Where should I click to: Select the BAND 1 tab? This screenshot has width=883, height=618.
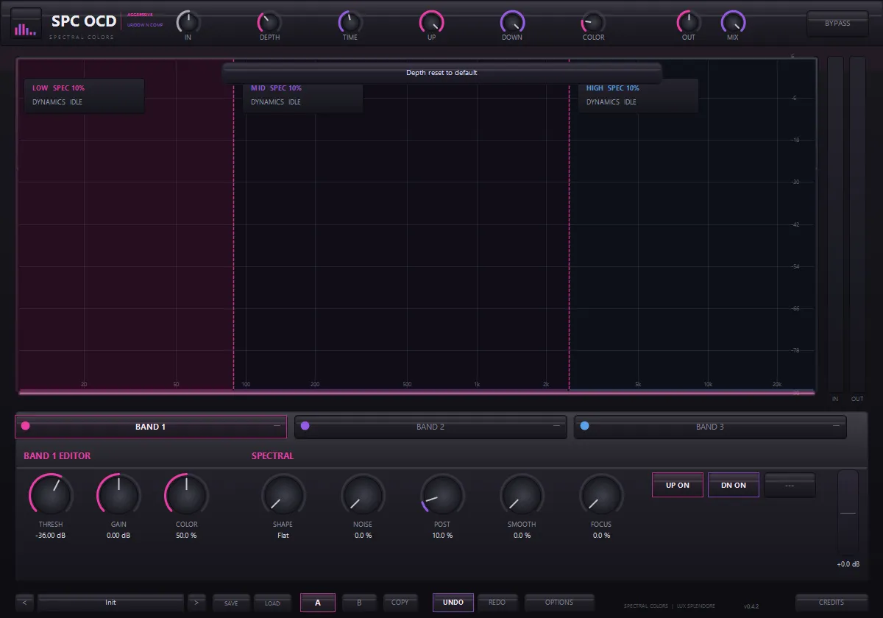[x=151, y=427]
